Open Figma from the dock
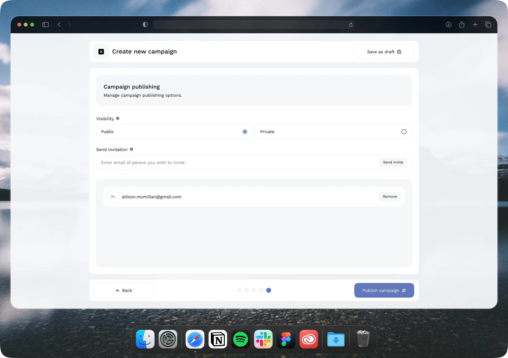This screenshot has width=508, height=358. pyautogui.click(x=286, y=339)
